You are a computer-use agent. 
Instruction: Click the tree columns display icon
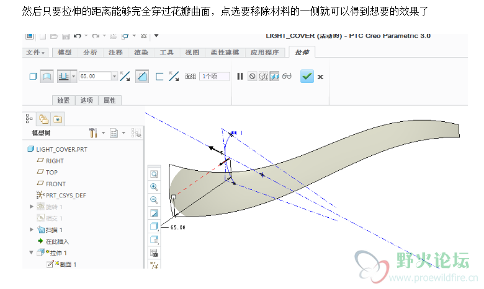pos(114,133)
